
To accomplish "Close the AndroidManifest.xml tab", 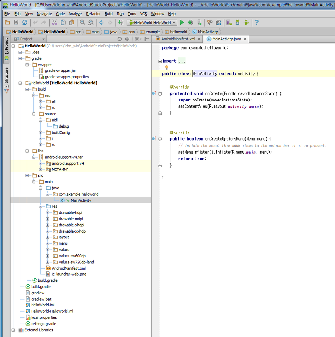I will click(x=199, y=39).
